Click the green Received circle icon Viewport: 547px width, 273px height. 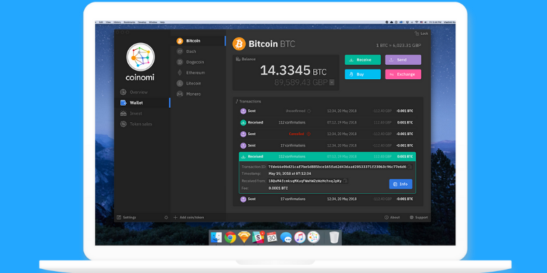tap(243, 123)
